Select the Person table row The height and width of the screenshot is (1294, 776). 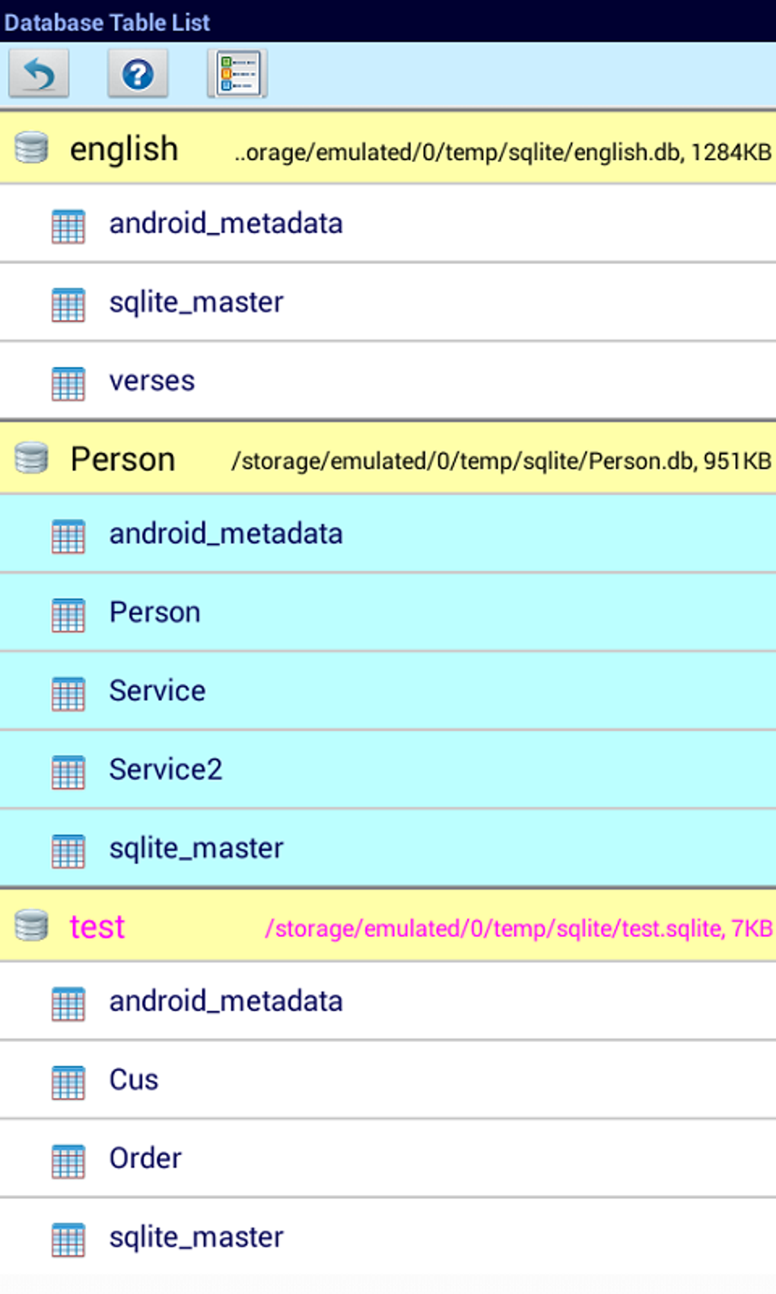(x=155, y=613)
